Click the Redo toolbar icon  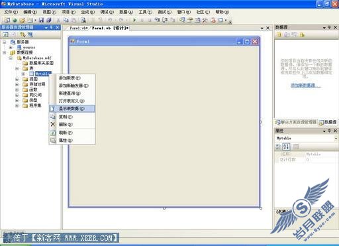tap(121, 20)
